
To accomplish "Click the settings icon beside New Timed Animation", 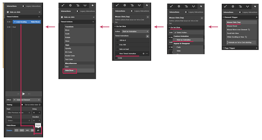I will (144, 54).
